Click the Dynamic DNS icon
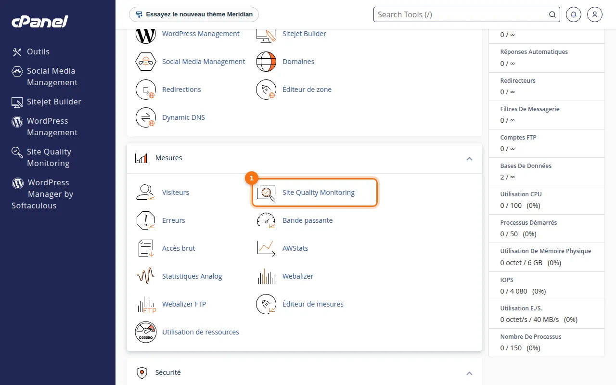The height and width of the screenshot is (385, 616). click(x=146, y=117)
